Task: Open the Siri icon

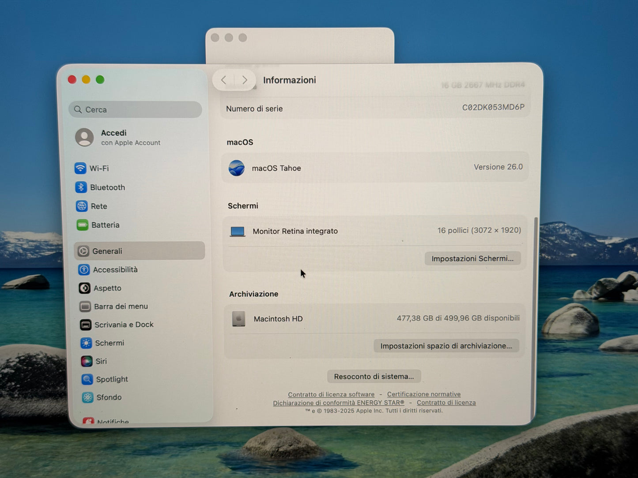Action: tap(87, 361)
